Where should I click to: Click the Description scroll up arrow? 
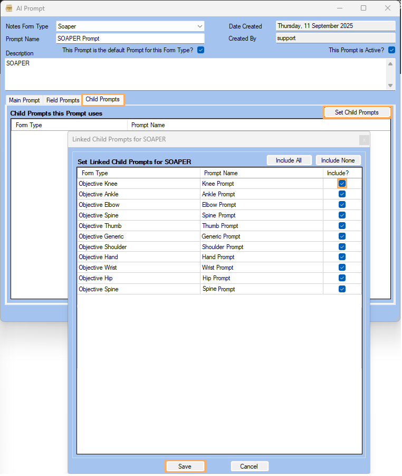click(x=390, y=64)
